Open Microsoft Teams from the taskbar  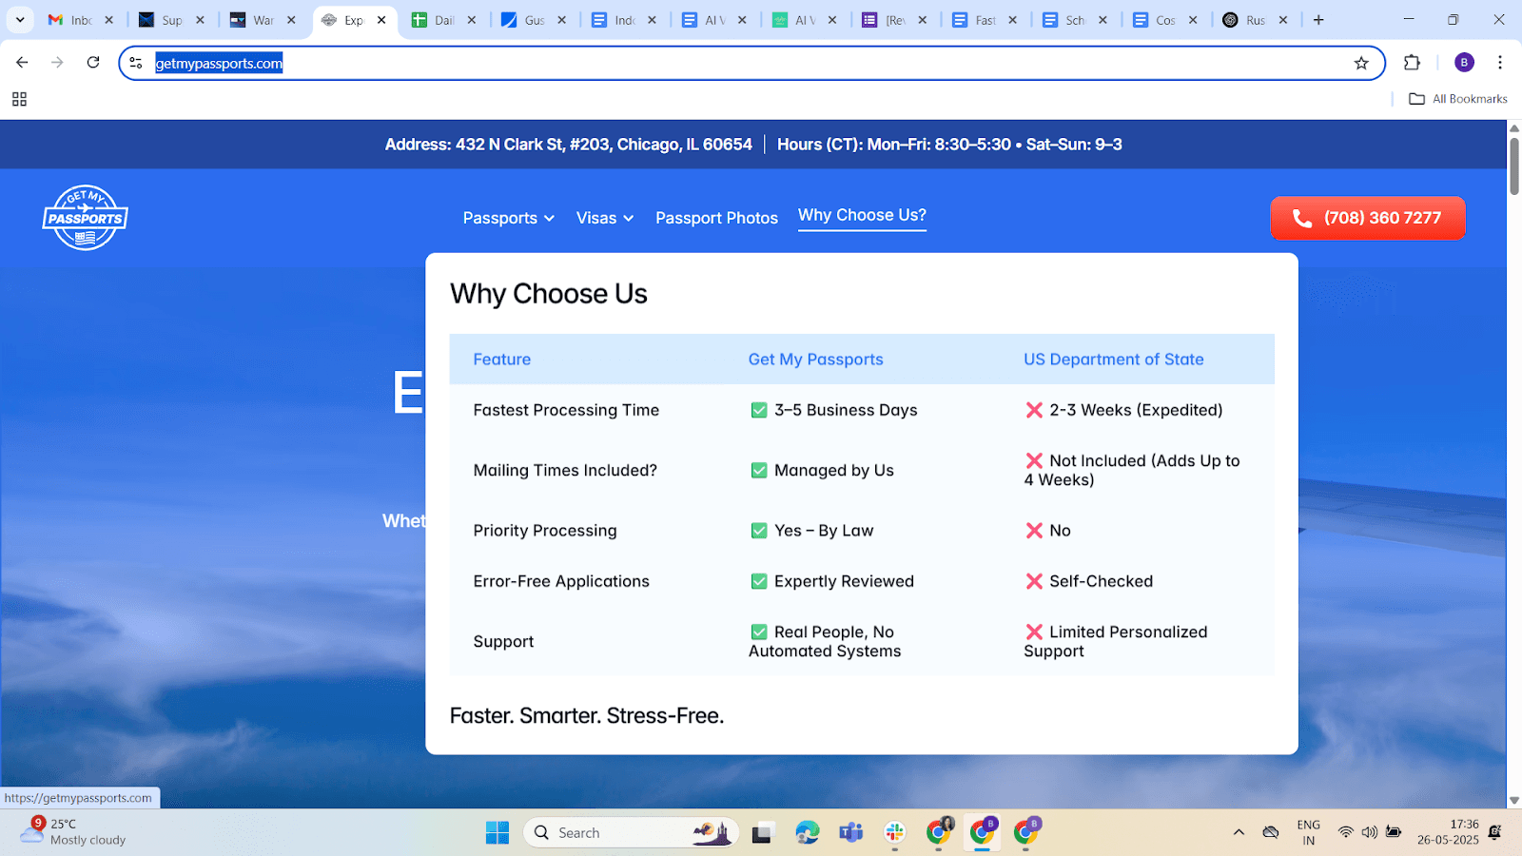[x=851, y=833]
